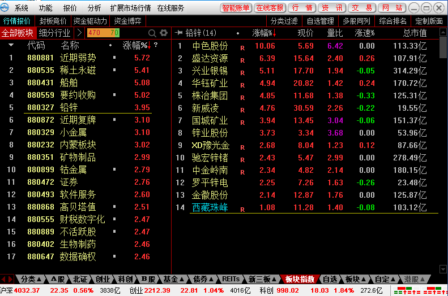The height and width of the screenshot is (296, 448).
Task: Switch to the A股 bottom tab
Action: 58,279
